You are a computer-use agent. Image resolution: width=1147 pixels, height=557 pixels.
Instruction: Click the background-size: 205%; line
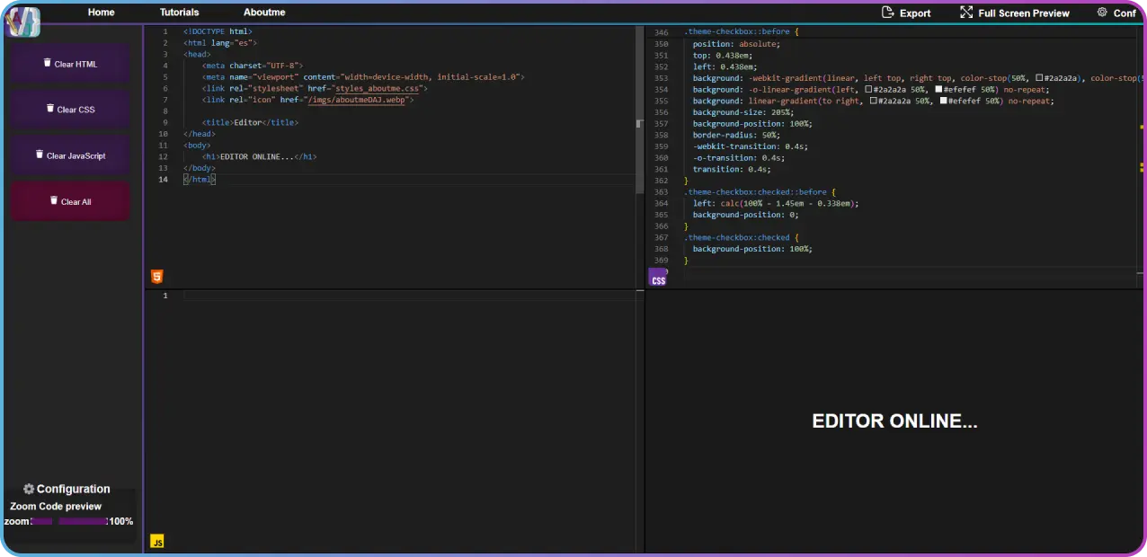[x=742, y=112]
